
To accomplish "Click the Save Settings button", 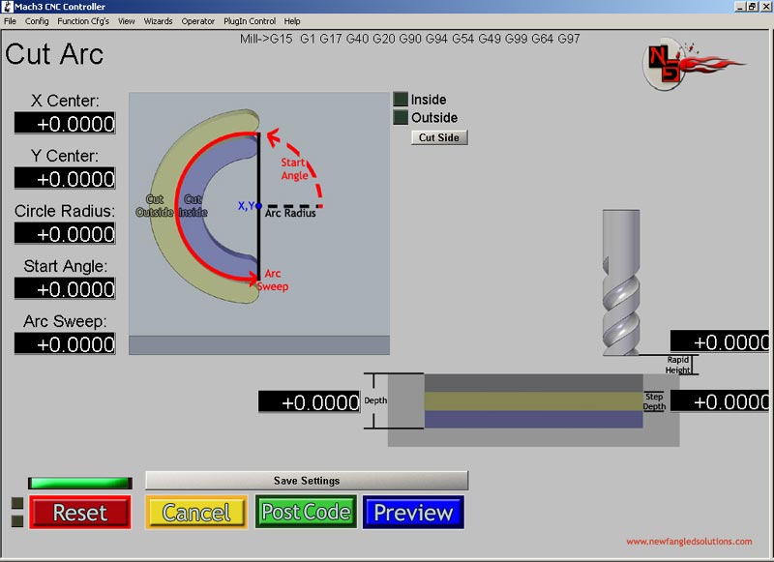I will point(307,481).
